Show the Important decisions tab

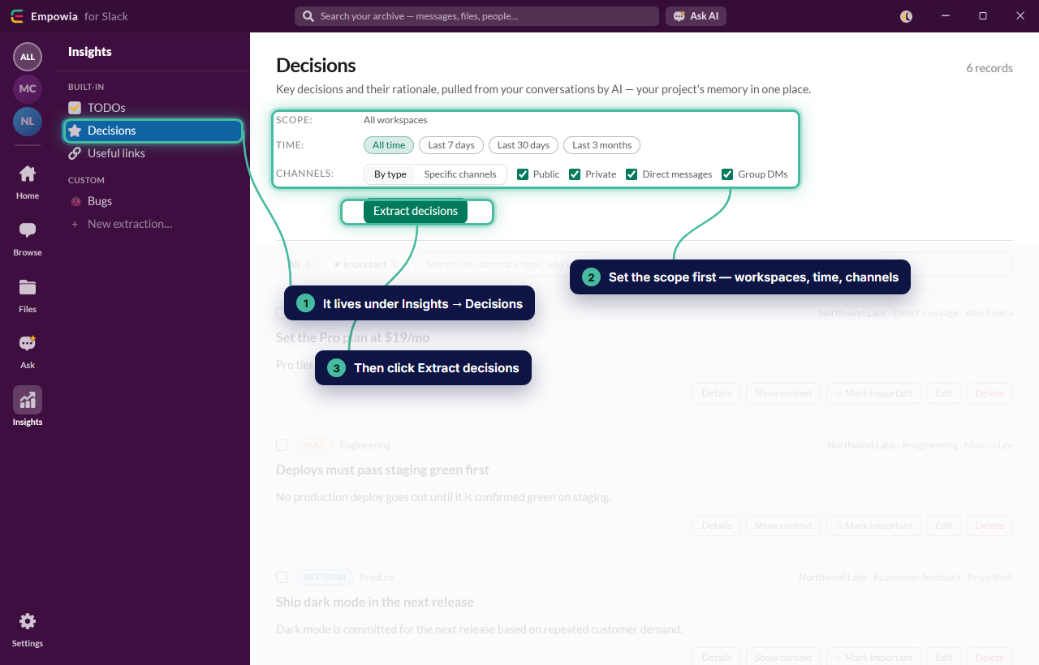[x=365, y=264]
